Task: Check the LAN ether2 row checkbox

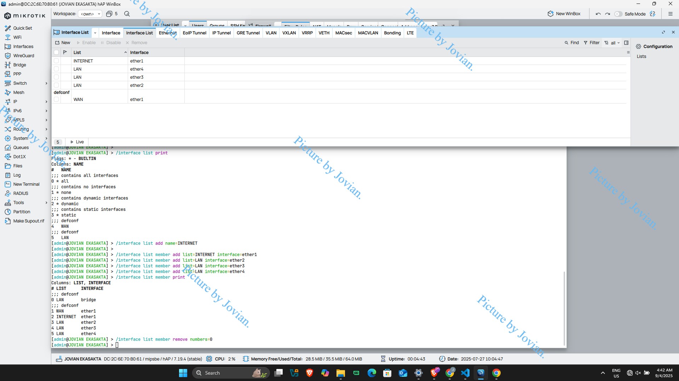Action: [x=56, y=85]
